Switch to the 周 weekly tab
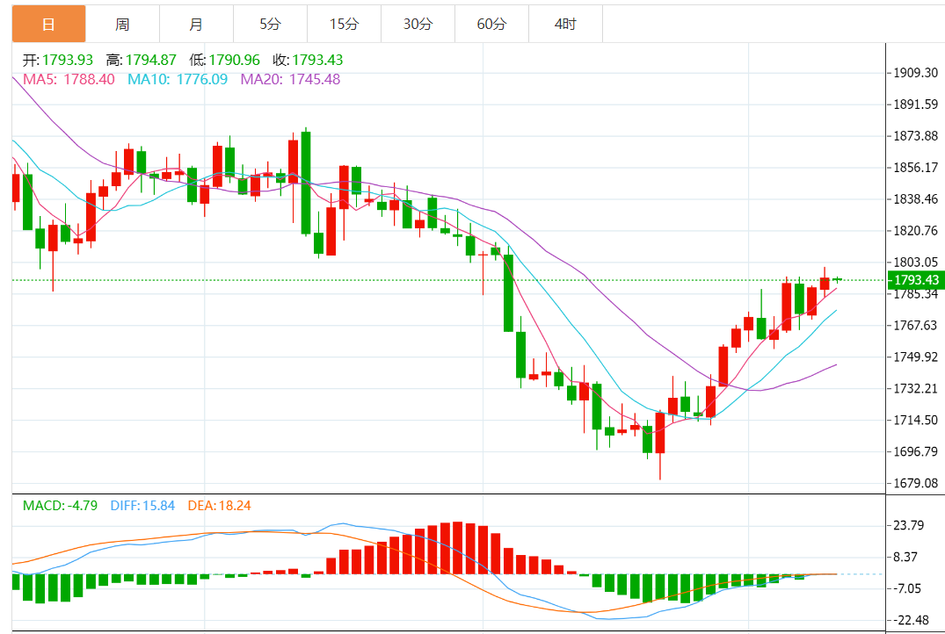The height and width of the screenshot is (634, 945). pyautogui.click(x=122, y=24)
